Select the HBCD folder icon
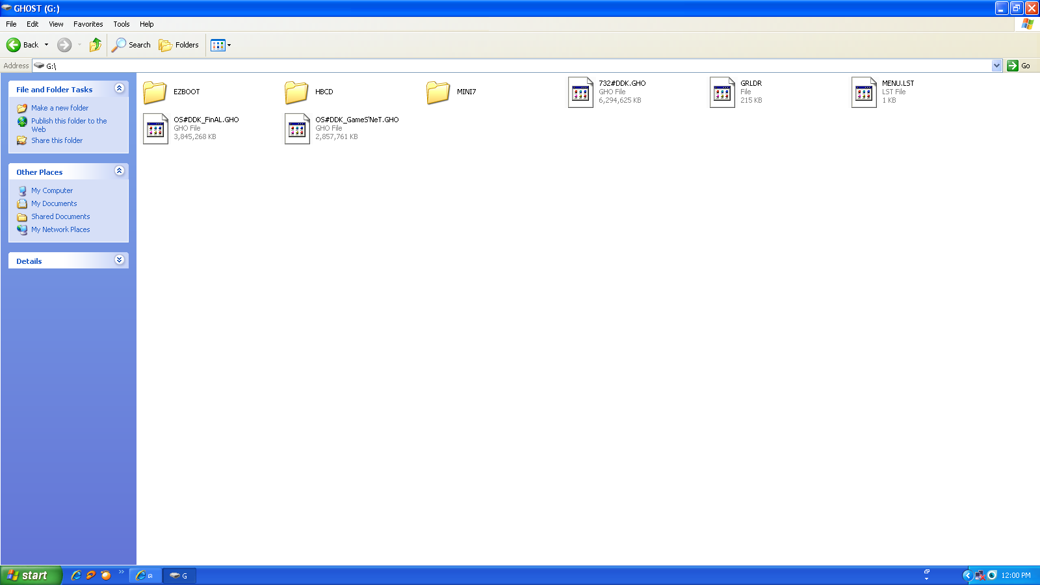1040x585 pixels. 296,92
